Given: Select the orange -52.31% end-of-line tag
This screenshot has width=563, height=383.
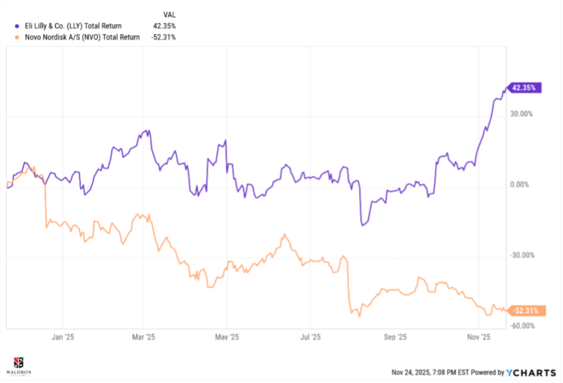Looking at the screenshot, I should click(526, 311).
